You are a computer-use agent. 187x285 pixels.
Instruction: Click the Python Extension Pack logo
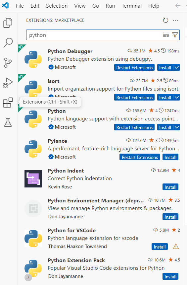[33, 268]
